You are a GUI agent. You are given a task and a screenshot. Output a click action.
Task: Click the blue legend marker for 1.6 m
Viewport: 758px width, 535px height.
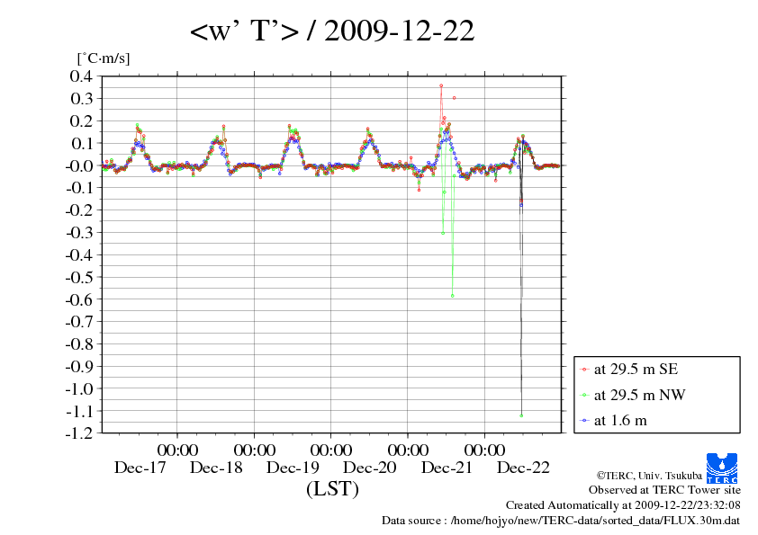584,421
